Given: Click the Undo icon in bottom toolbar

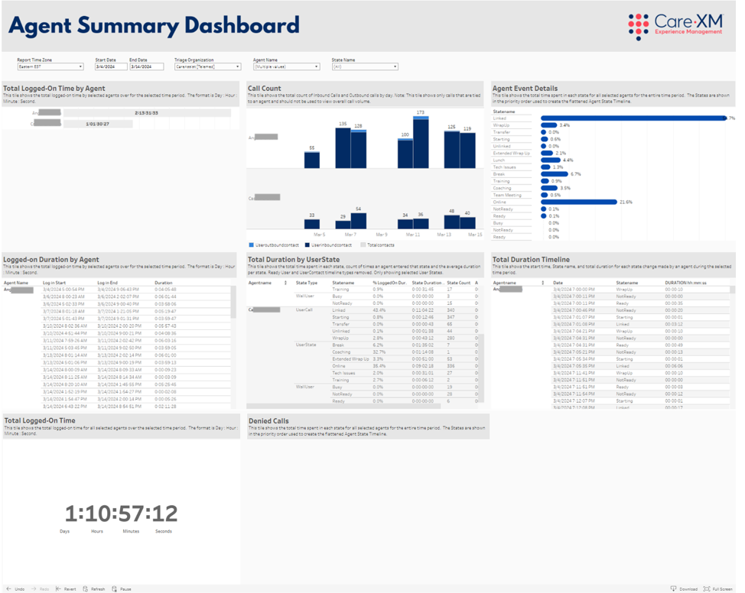Looking at the screenshot, I should (9, 589).
